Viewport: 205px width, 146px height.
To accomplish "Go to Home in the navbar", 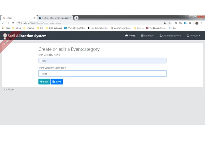I will pyautogui.click(x=130, y=36).
